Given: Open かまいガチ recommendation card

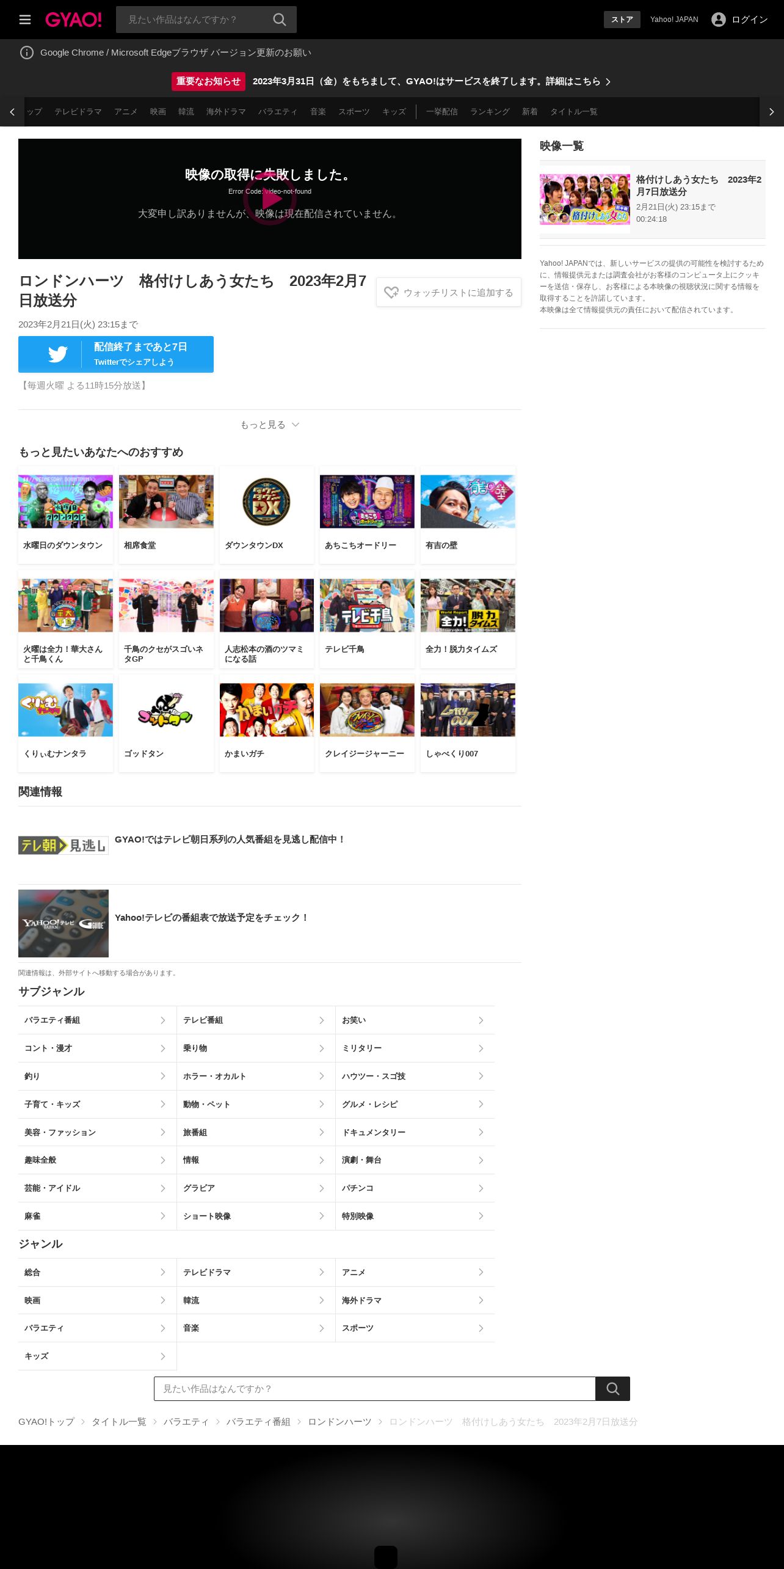Looking at the screenshot, I should [267, 723].
